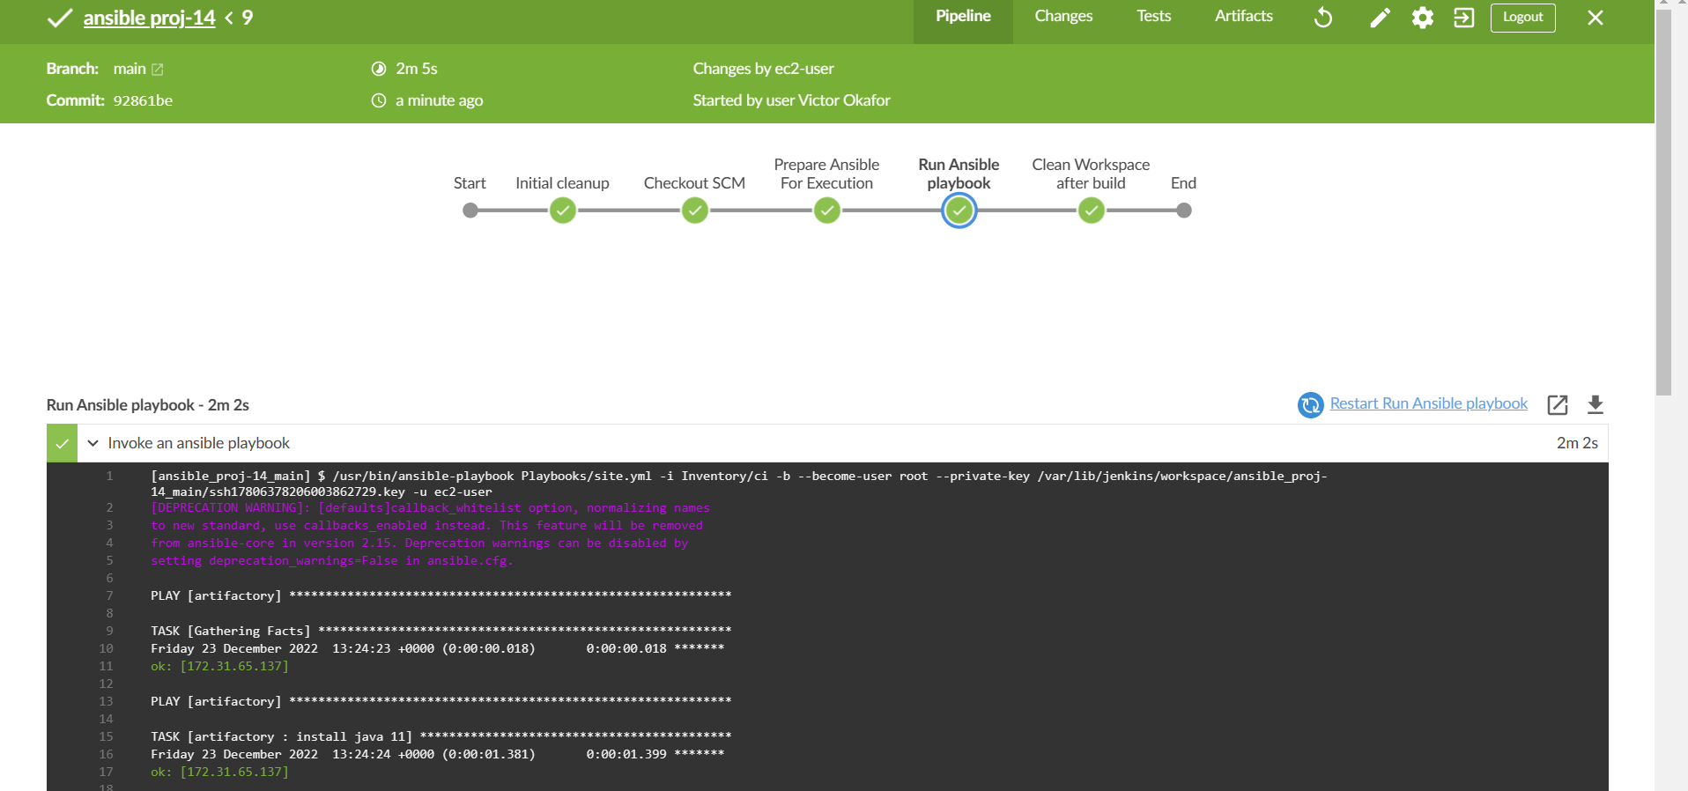Click log line number 7

pos(109,595)
